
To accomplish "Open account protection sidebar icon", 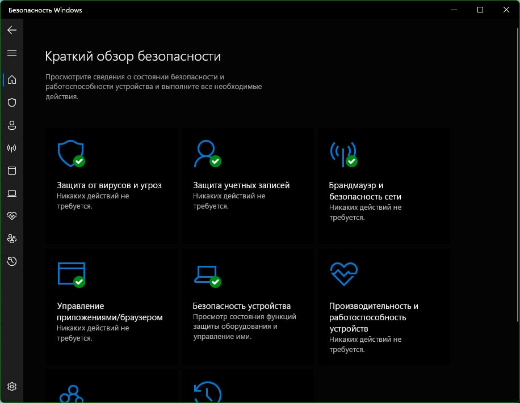I will [12, 125].
